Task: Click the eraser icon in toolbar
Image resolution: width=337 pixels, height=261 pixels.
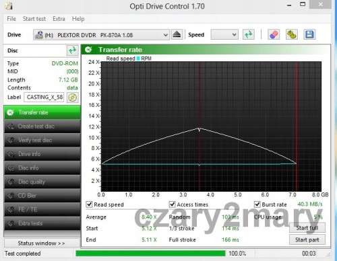Action: coord(274,35)
